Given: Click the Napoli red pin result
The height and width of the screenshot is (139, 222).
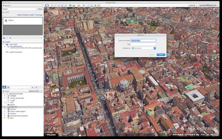Looking at the screenshot, I should coord(6,21).
